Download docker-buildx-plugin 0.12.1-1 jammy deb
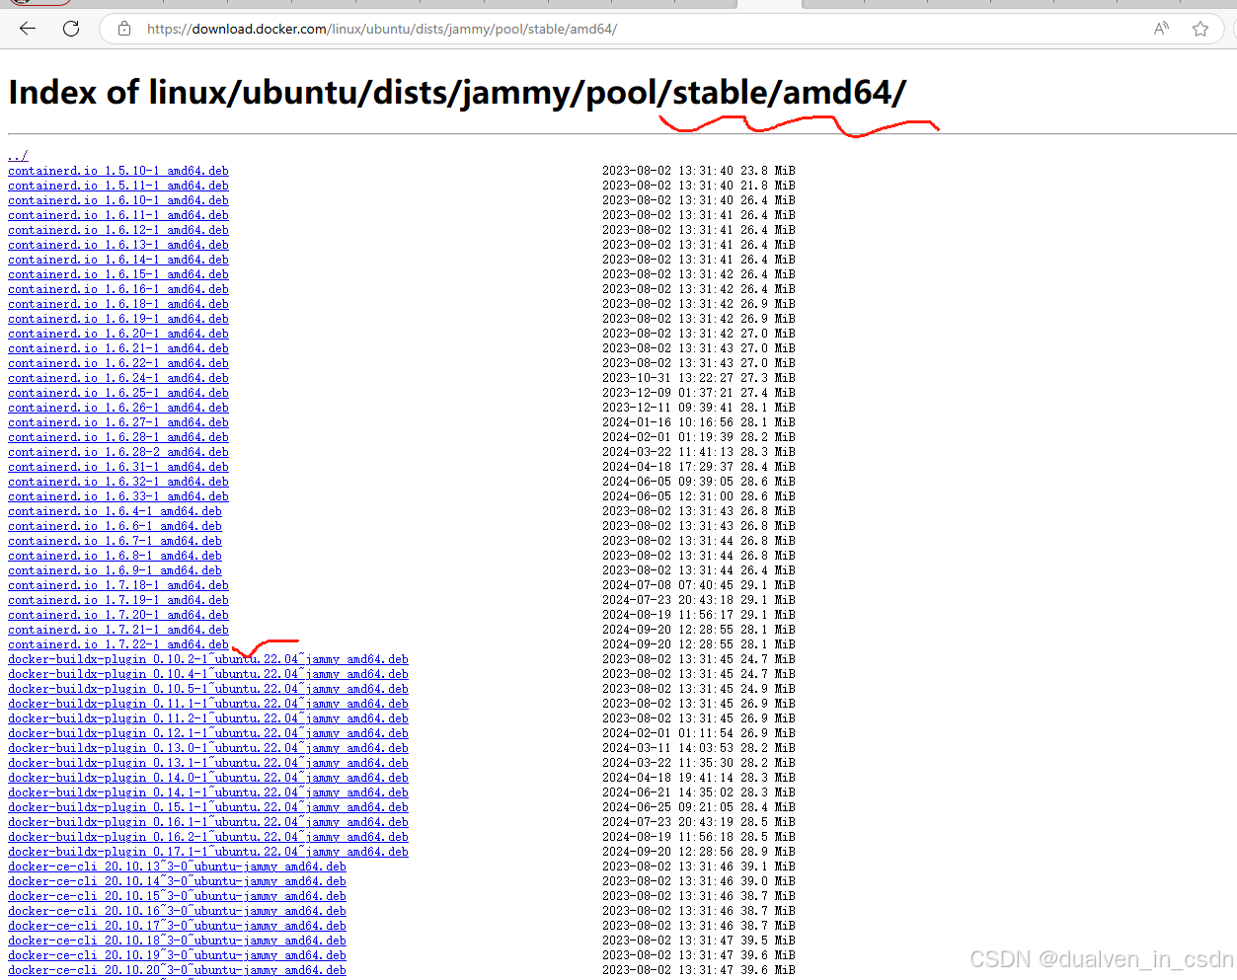Viewport: 1237px width, 980px height. pos(208,733)
